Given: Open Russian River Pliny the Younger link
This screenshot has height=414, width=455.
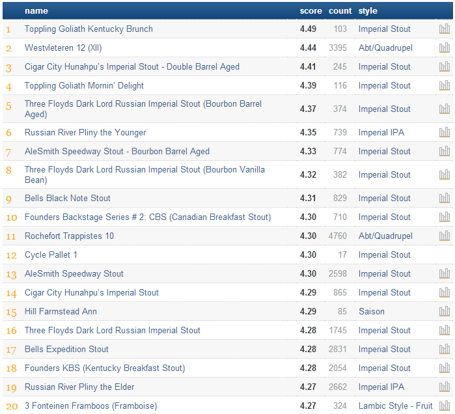Looking at the screenshot, I should (x=85, y=133).
